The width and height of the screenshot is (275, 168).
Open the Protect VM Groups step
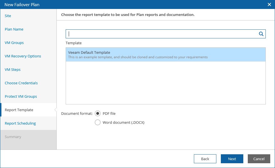pos(21,96)
